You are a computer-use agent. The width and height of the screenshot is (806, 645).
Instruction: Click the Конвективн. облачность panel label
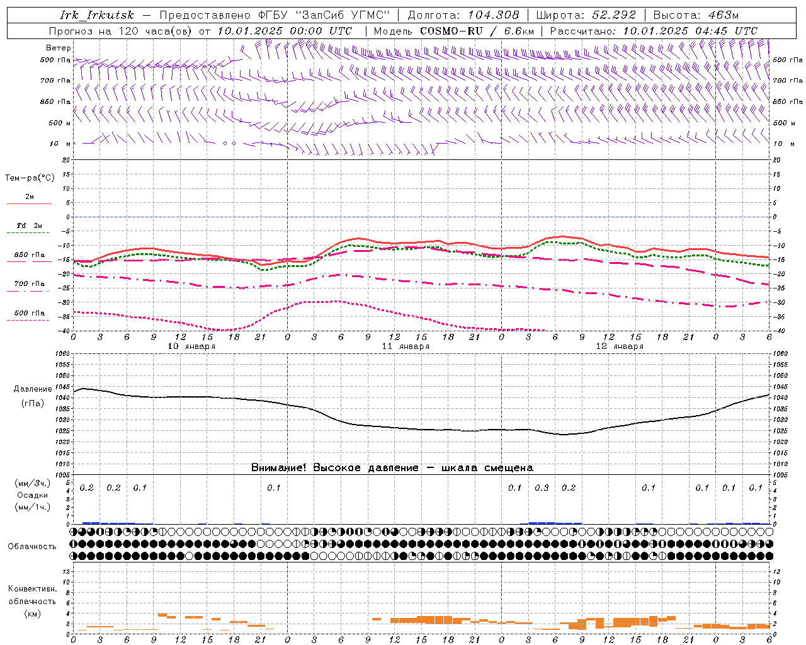[32, 601]
